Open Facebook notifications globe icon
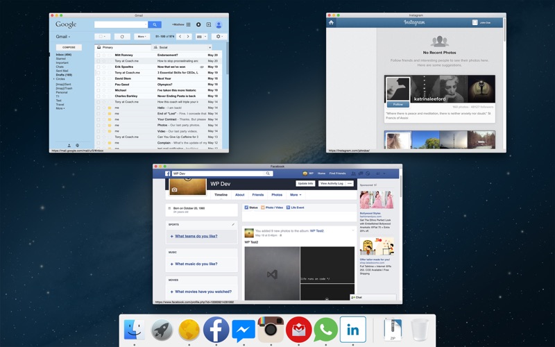The image size is (555, 347). pyautogui.click(x=368, y=173)
